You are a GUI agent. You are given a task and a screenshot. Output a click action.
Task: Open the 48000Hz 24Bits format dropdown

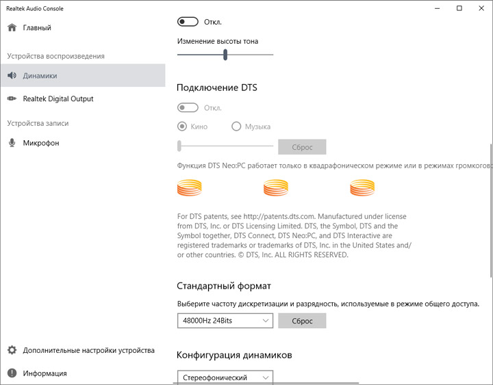[225, 320]
